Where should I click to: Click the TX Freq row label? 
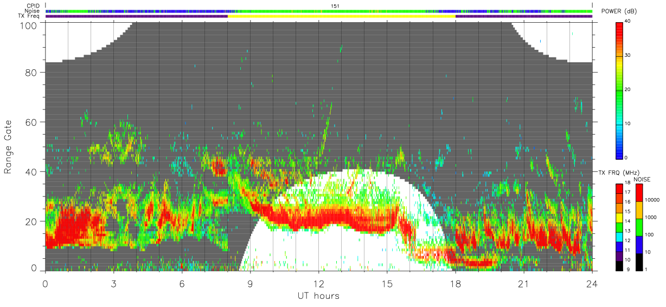tap(29, 16)
